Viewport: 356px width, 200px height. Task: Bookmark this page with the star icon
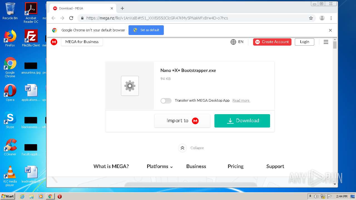311,18
